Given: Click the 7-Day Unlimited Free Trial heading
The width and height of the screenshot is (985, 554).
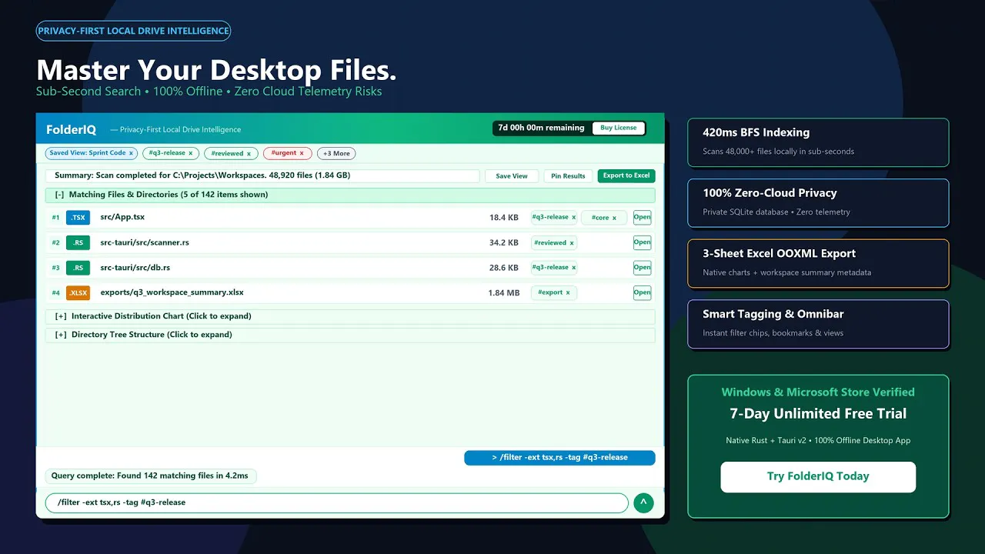Looking at the screenshot, I should tap(818, 414).
